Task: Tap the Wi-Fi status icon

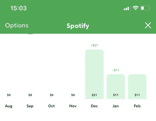Action: click(x=135, y=8)
